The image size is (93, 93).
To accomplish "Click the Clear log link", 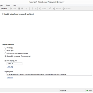I will pos(10,67).
